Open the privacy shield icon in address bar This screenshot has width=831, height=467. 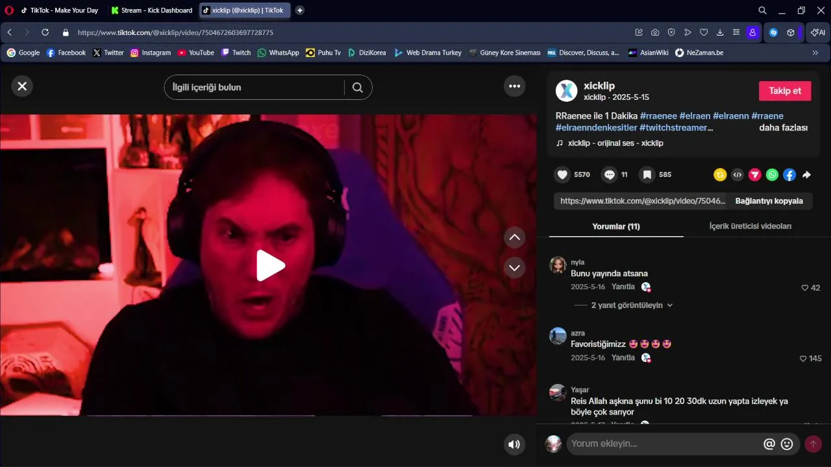[671, 32]
